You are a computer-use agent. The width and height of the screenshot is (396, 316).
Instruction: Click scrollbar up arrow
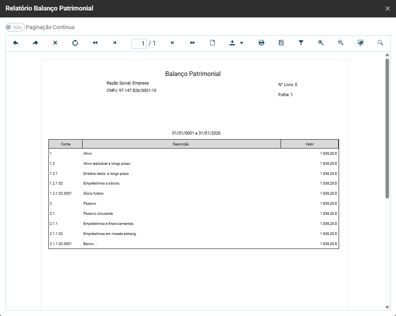pyautogui.click(x=387, y=55)
